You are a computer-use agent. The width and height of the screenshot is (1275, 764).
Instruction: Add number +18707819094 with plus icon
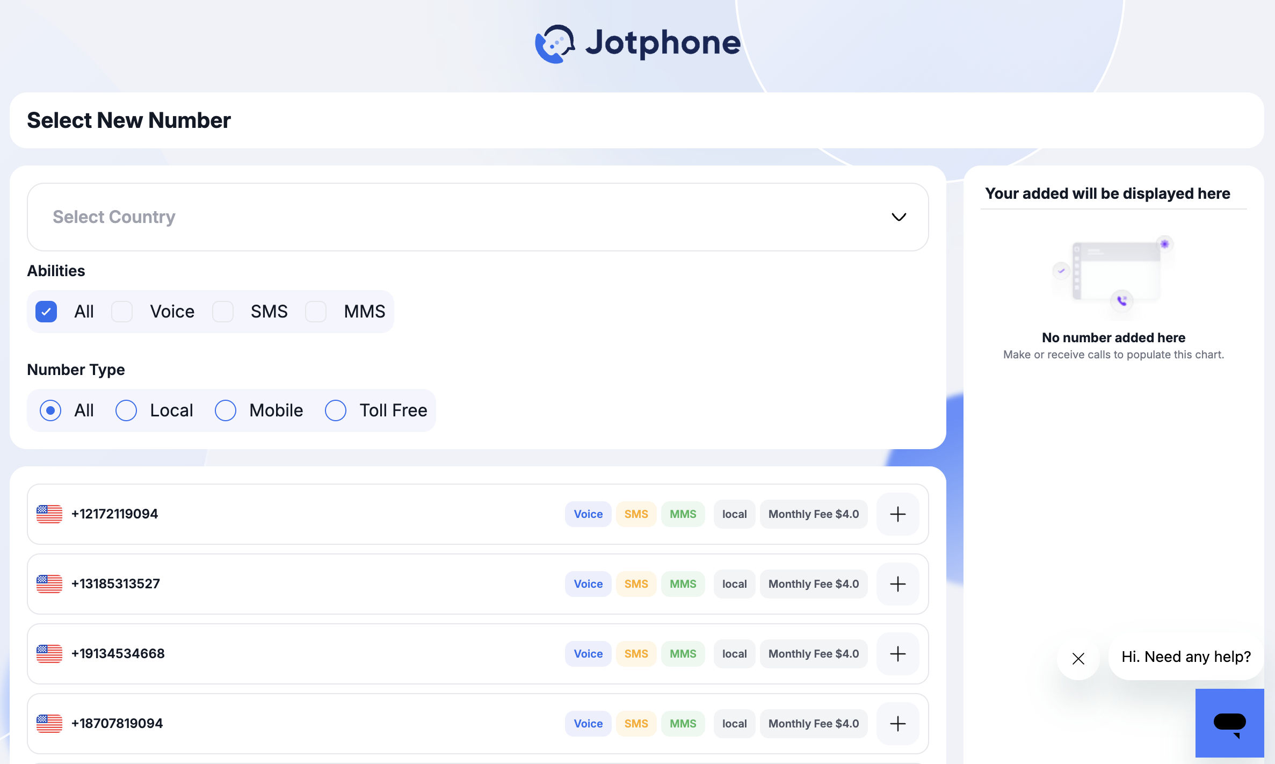pyautogui.click(x=897, y=724)
